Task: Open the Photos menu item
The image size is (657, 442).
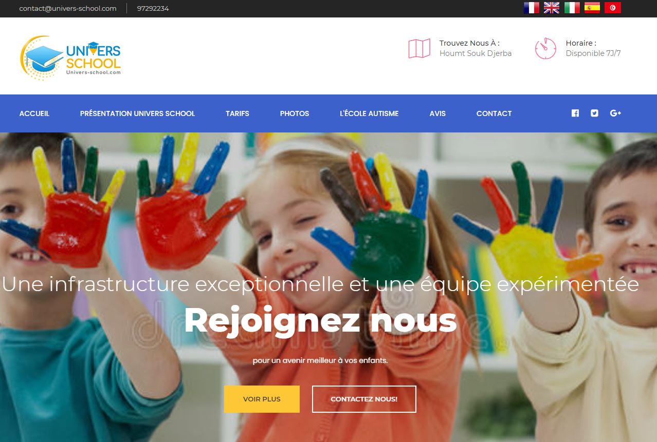Action: point(295,113)
